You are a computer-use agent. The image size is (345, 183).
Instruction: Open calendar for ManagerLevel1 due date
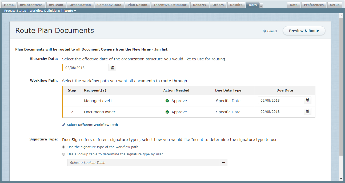tap(307, 101)
